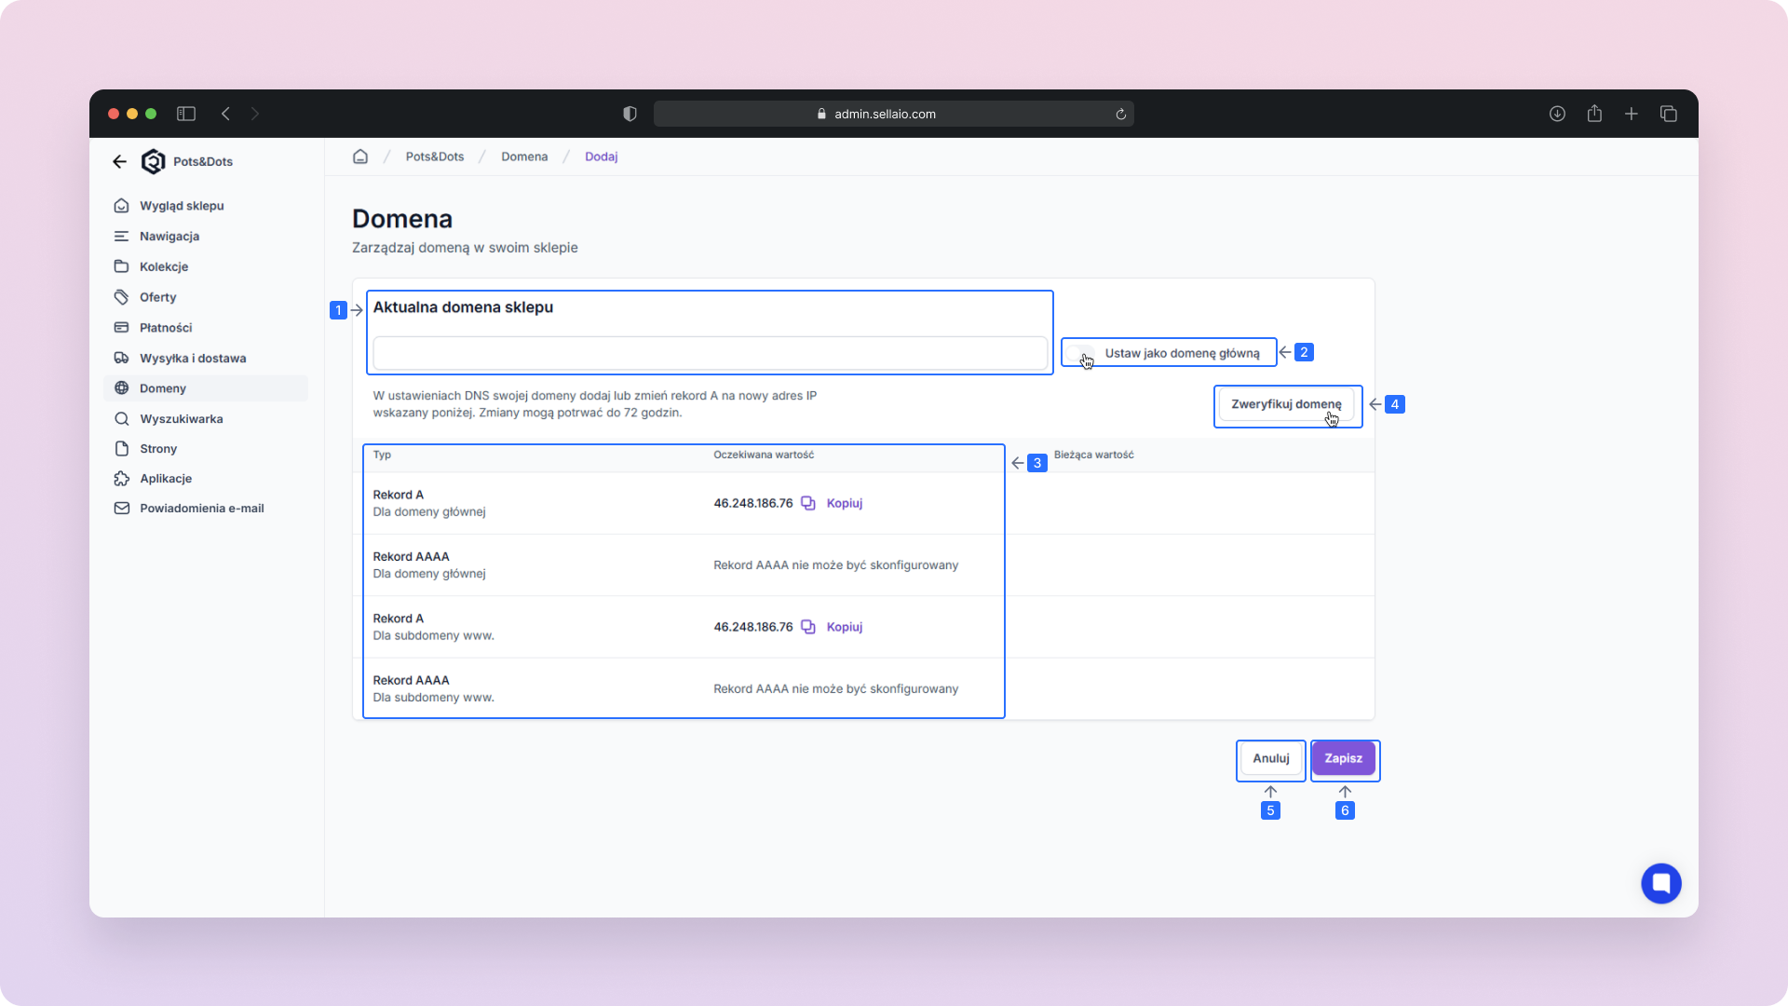This screenshot has width=1788, height=1006.
Task: Click Kopiuj link for first Rekord A
Action: coord(845,503)
